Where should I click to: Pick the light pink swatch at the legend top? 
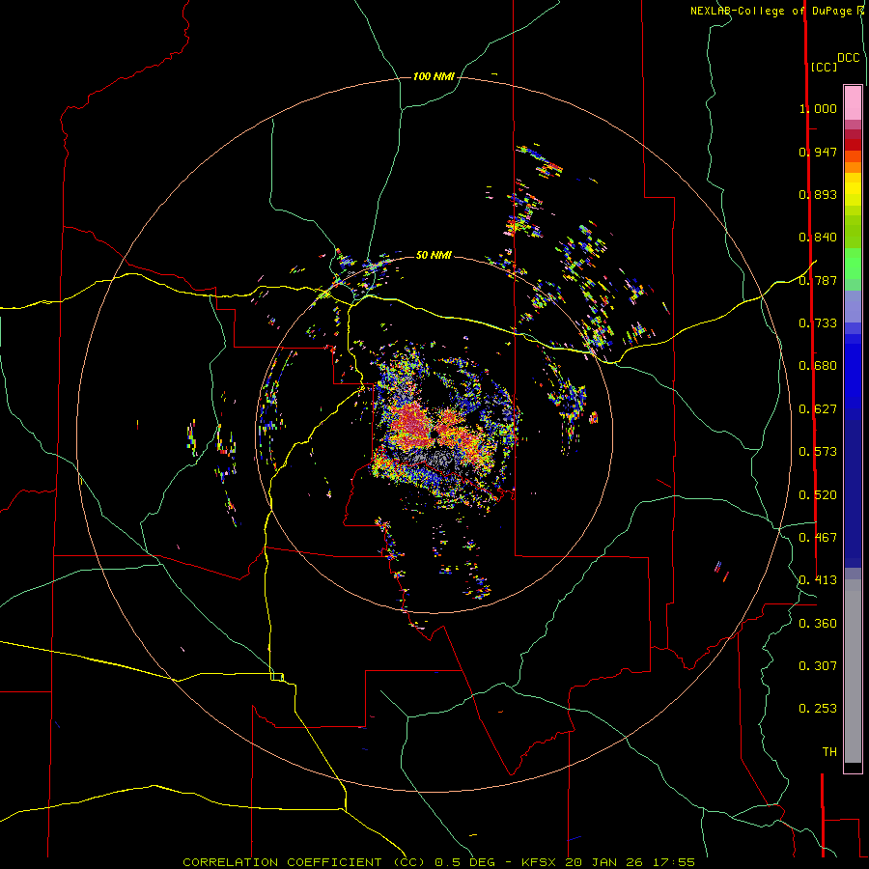click(x=853, y=103)
